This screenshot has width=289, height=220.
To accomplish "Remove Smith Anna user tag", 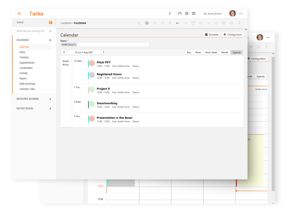I will (75, 45).
